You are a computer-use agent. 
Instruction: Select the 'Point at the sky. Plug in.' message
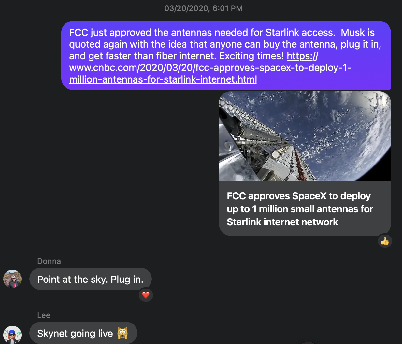[x=91, y=279]
